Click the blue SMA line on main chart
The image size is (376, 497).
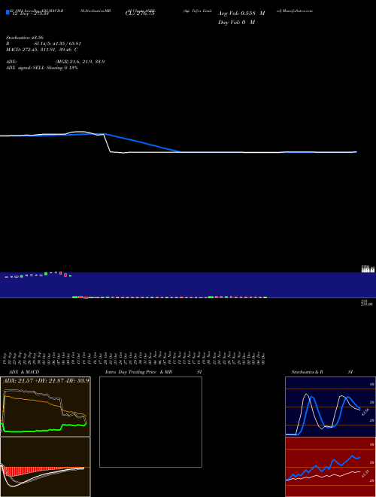click(x=142, y=142)
